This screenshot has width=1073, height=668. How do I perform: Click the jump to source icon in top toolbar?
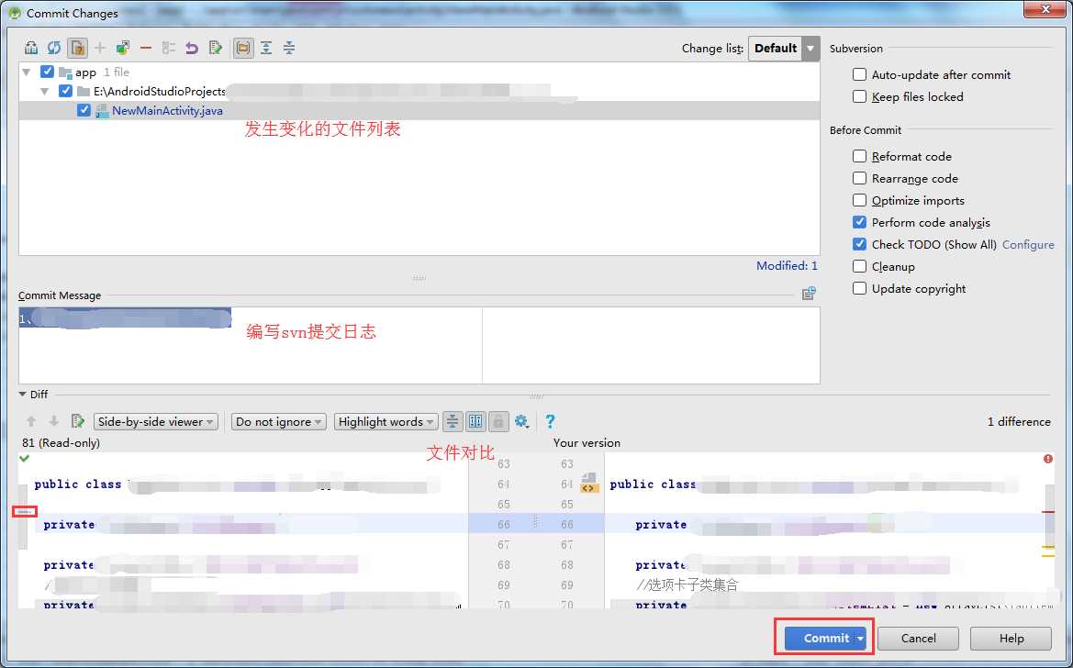coord(216,48)
